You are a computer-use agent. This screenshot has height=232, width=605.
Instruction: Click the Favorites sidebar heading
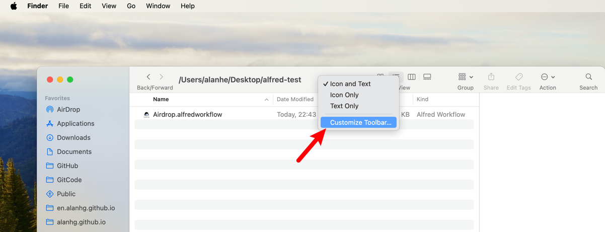[x=57, y=98]
